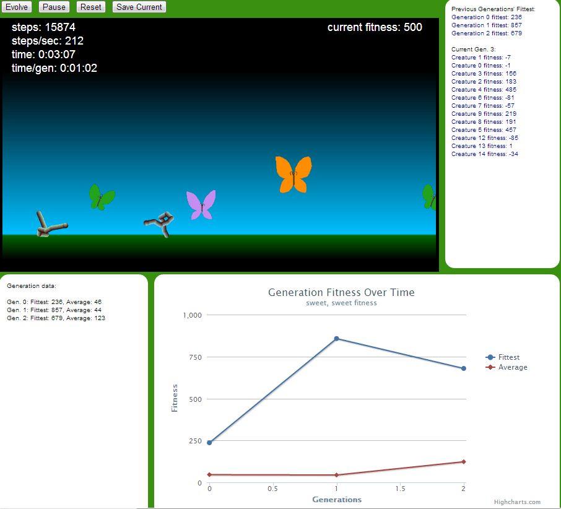561x509 pixels.
Task: Click Fittest data point at generation 0
Action: tap(209, 443)
